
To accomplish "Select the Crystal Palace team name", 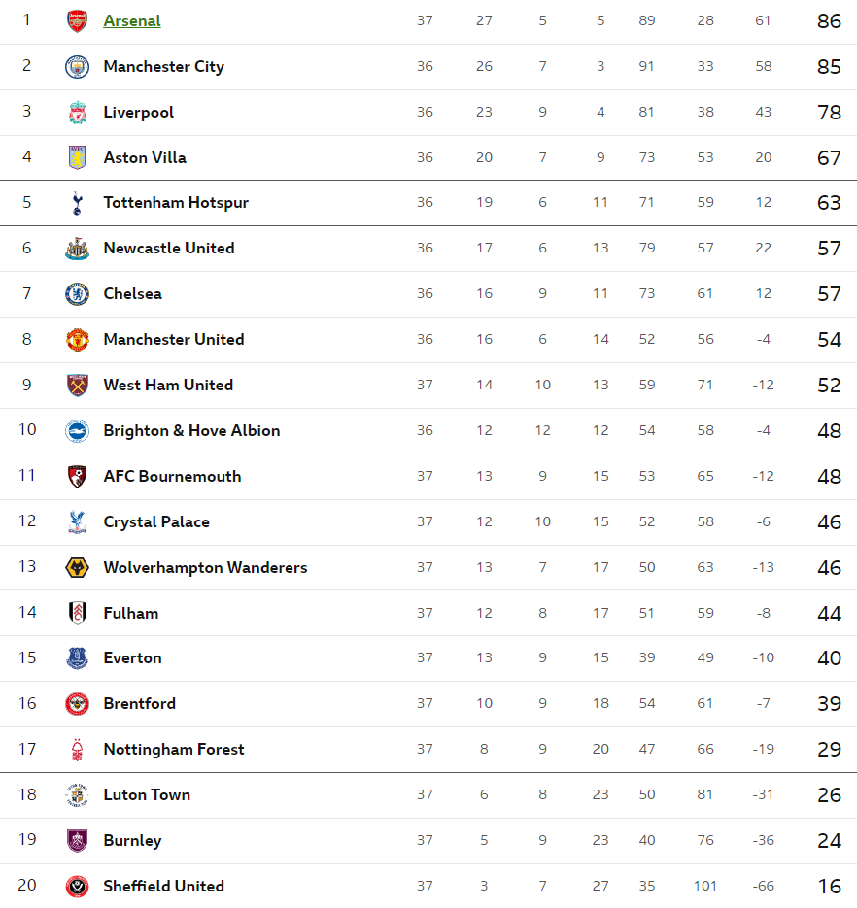I will [x=156, y=522].
